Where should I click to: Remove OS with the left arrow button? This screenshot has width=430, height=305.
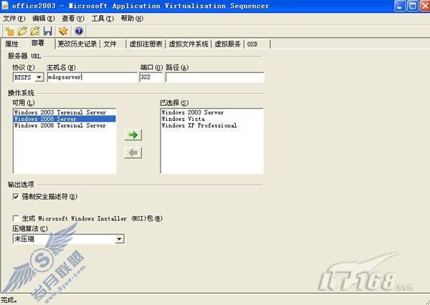click(133, 152)
